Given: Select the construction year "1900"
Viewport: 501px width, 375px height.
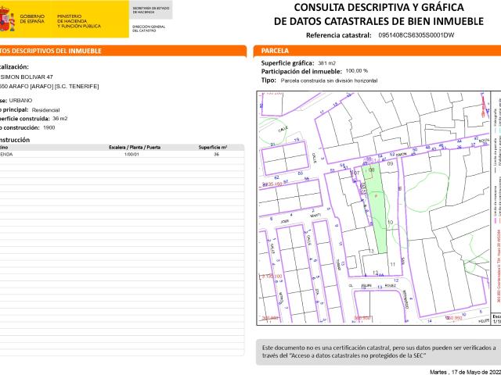Looking at the screenshot, I should [x=49, y=127].
